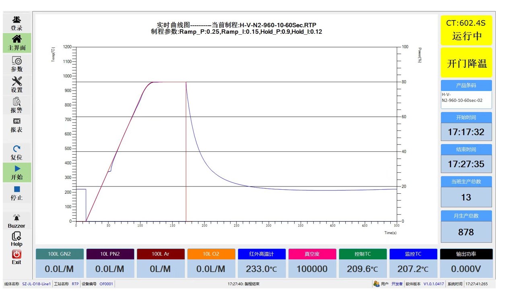
Task: Click the 10L PN2 gas flow header
Action: click(x=110, y=254)
